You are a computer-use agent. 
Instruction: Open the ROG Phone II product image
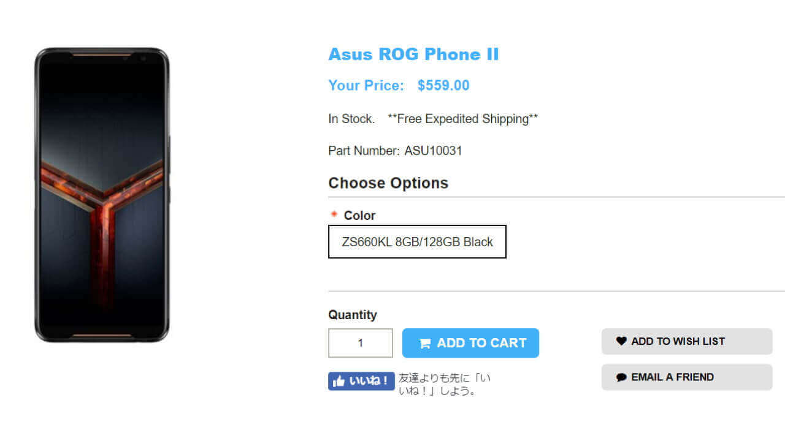[102, 195]
